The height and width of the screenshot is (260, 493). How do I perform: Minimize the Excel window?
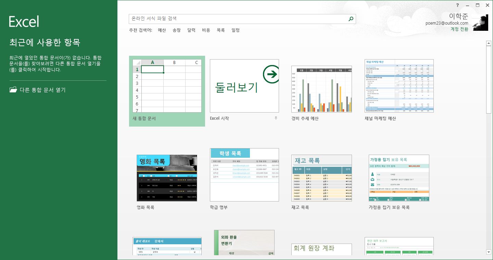pyautogui.click(x=468, y=5)
